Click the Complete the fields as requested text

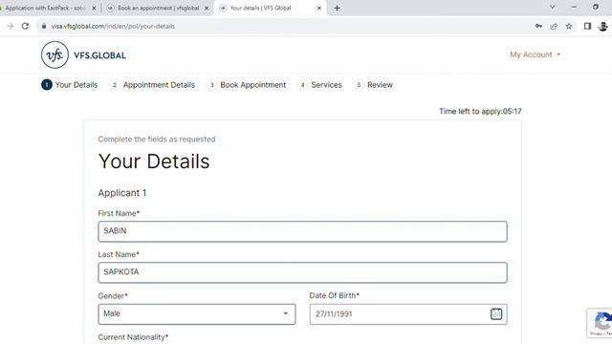tap(157, 139)
